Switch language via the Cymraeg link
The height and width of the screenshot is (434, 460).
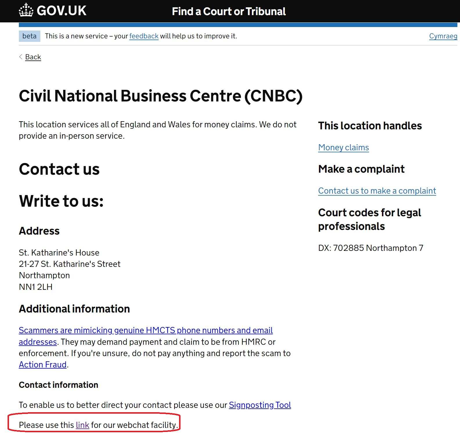click(x=443, y=36)
